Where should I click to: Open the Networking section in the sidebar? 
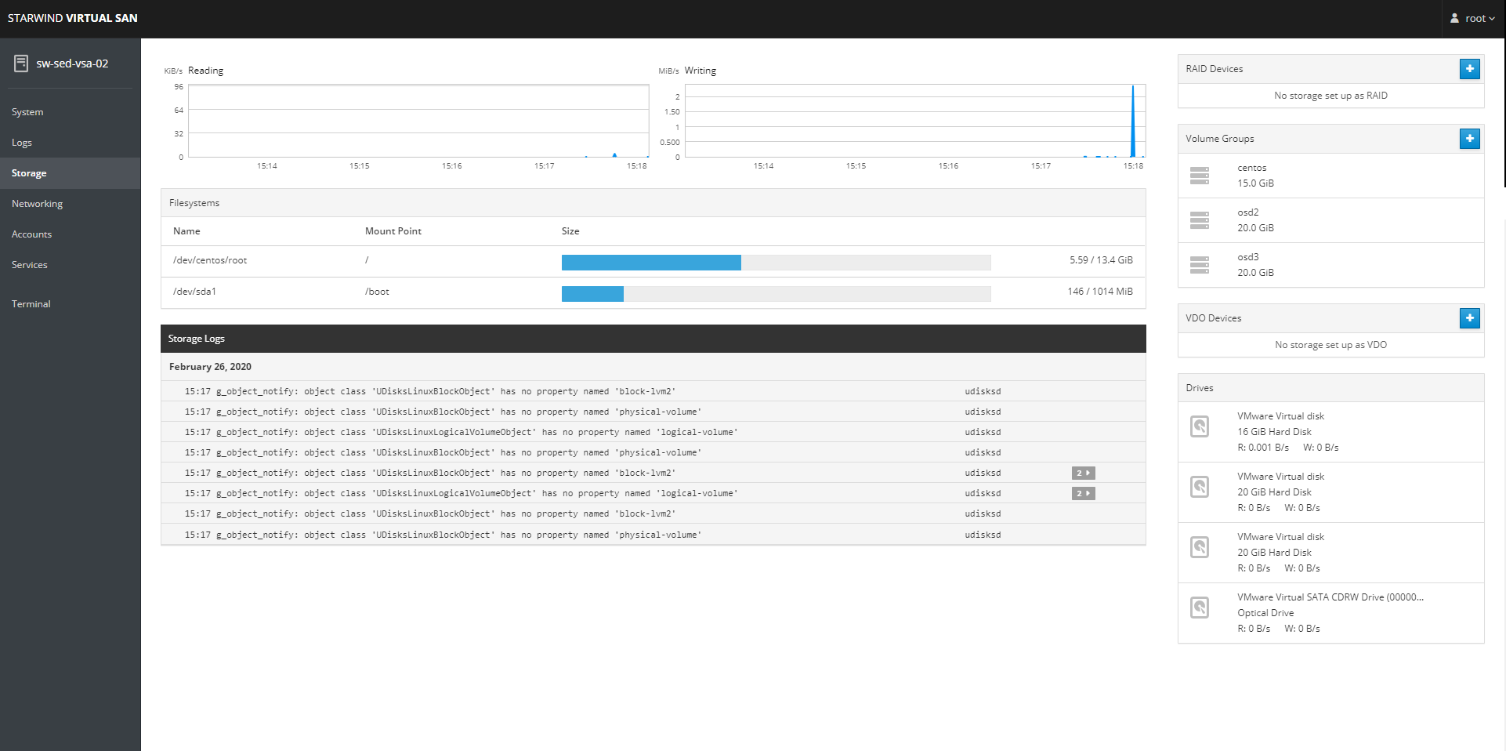point(37,204)
